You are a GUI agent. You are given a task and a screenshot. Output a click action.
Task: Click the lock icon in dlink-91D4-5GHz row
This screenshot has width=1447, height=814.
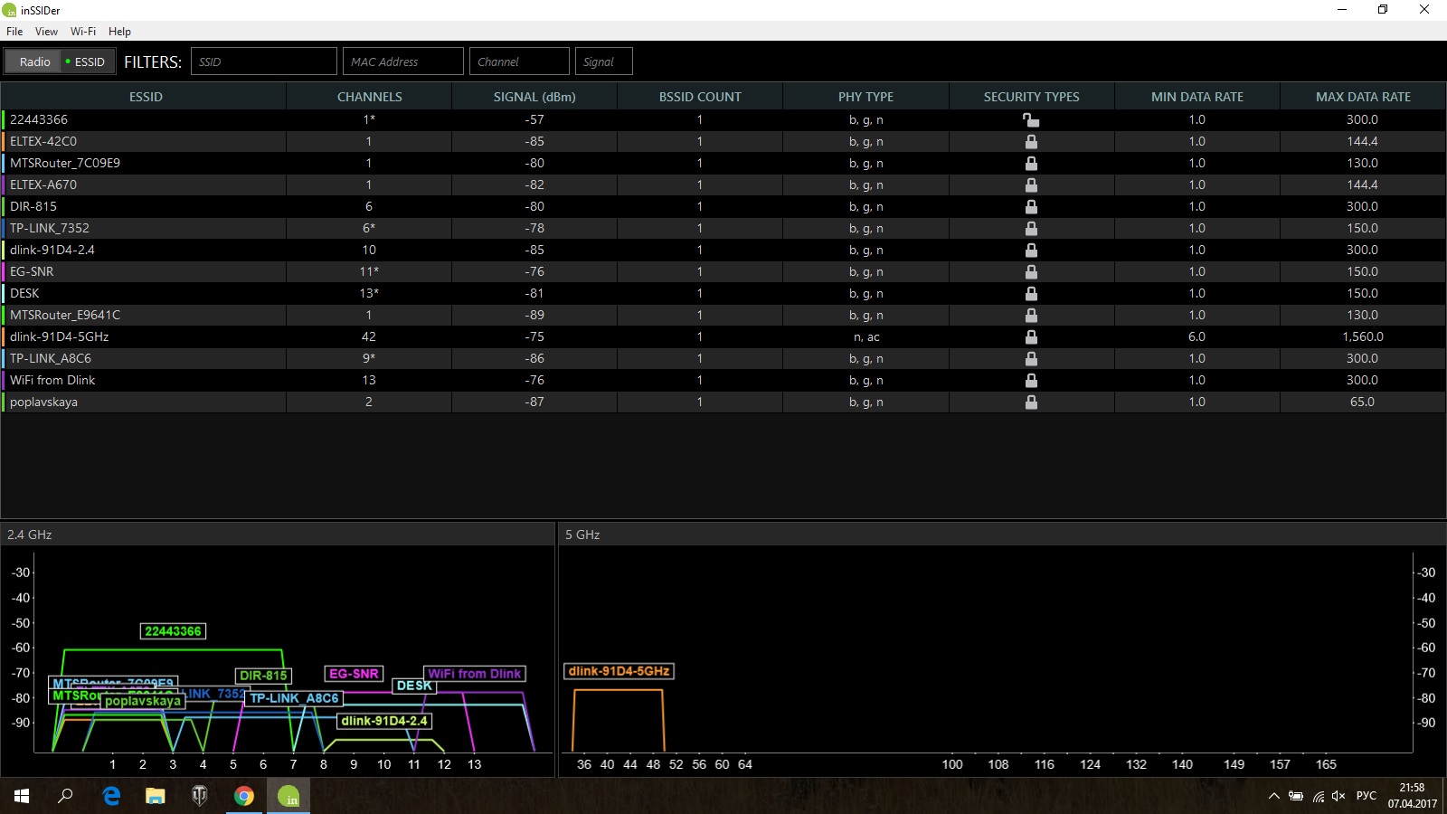pyautogui.click(x=1031, y=336)
